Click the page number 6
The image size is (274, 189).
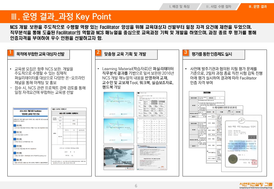(136, 186)
